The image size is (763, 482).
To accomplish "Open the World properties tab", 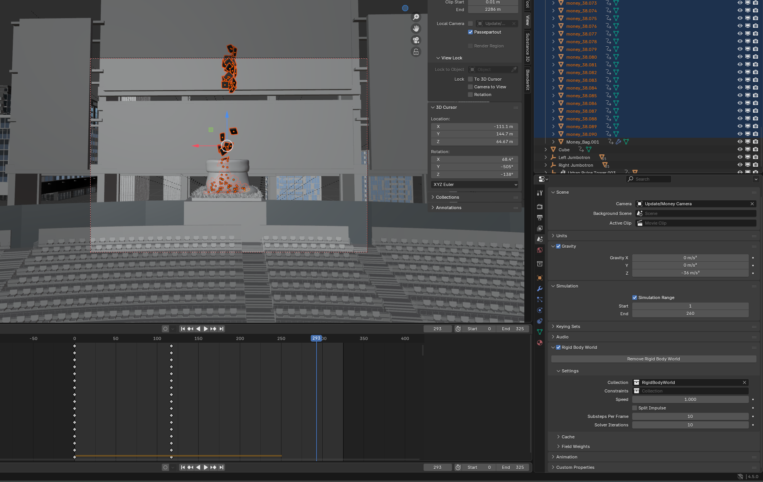I will coord(540,250).
